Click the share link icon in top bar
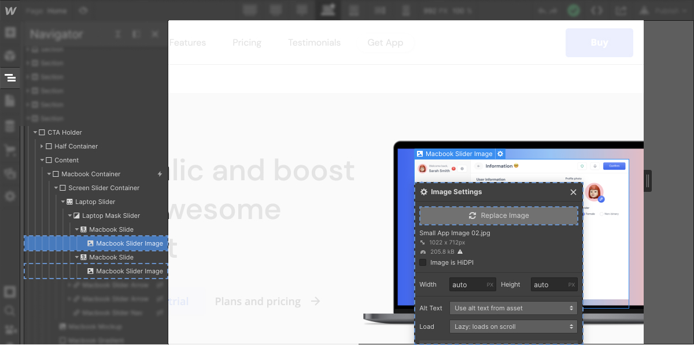The width and height of the screenshot is (694, 345). tap(621, 10)
